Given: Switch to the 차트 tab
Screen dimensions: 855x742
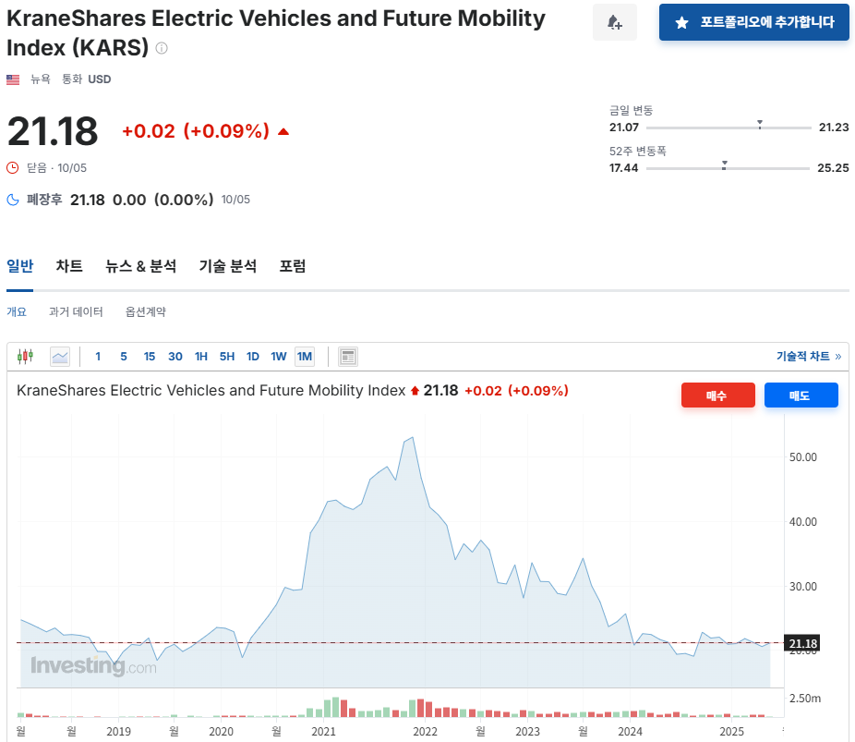Looking at the screenshot, I should coord(69,266).
